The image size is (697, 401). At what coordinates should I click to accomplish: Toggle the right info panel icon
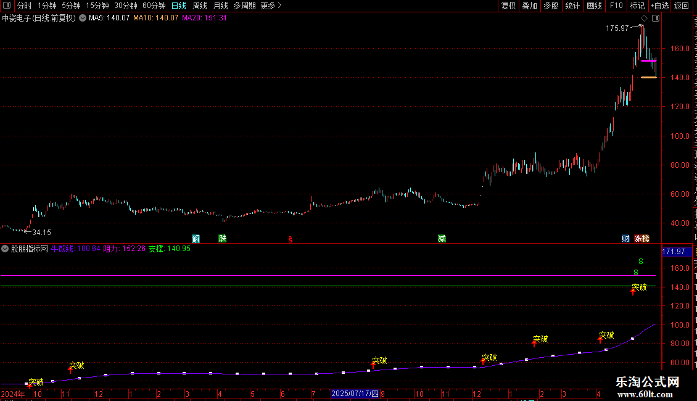(x=656, y=19)
